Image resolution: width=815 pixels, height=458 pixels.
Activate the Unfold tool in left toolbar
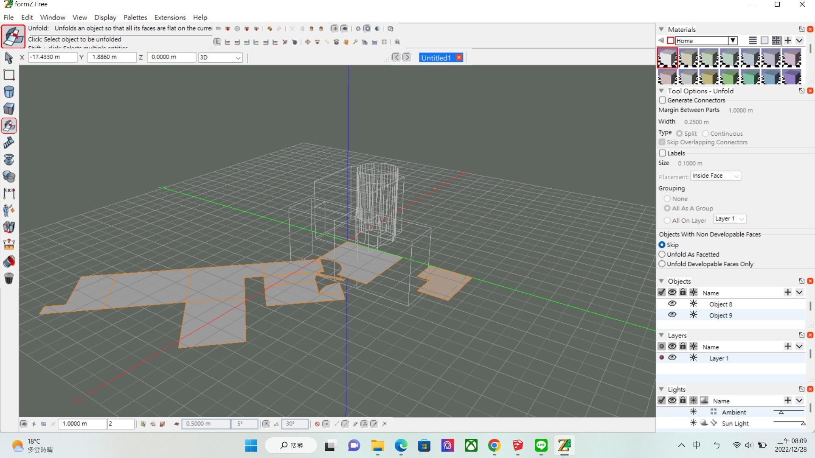pyautogui.click(x=9, y=126)
